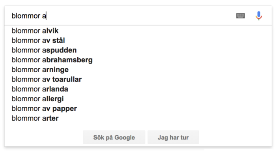Click the empty search box area left of the keyboard icon
The image size is (276, 151).
pos(141,16)
